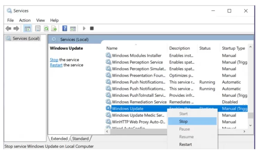The width and height of the screenshot is (266, 159).
Task: Click the Start Service play icon
Action: click(x=84, y=28)
